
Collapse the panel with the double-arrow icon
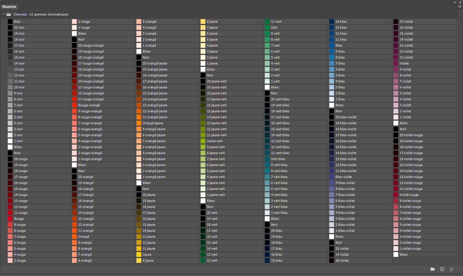455,2
